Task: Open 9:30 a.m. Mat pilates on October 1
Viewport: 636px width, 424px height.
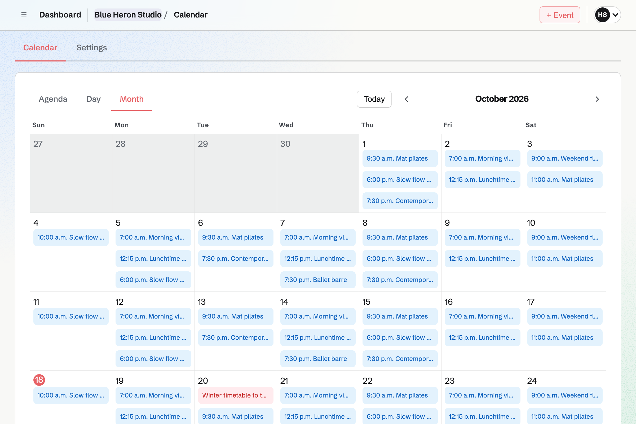Action: point(400,158)
